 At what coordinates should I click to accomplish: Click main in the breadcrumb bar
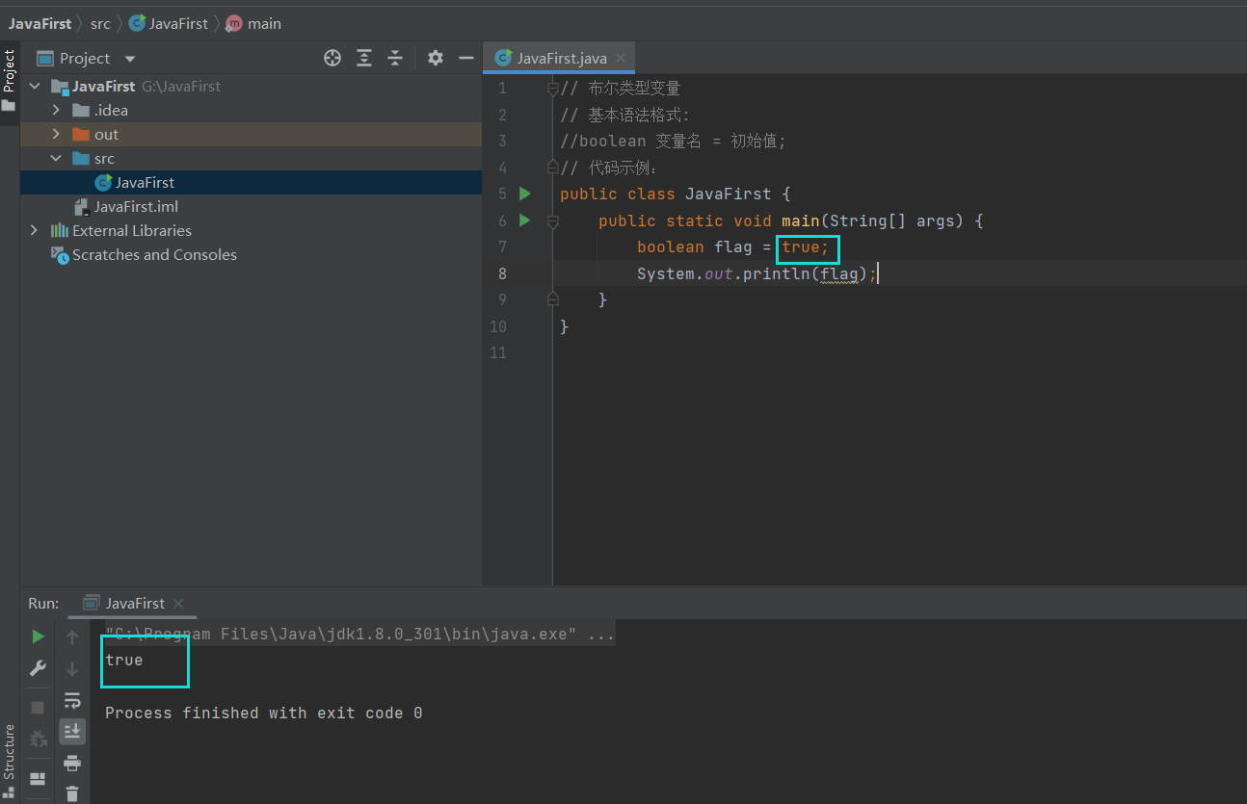[x=264, y=23]
